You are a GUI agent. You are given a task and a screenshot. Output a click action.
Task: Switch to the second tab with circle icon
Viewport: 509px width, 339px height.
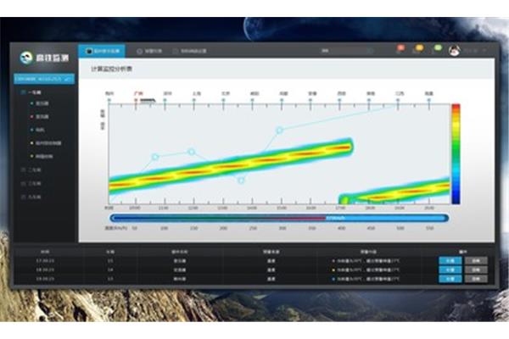[149, 51]
